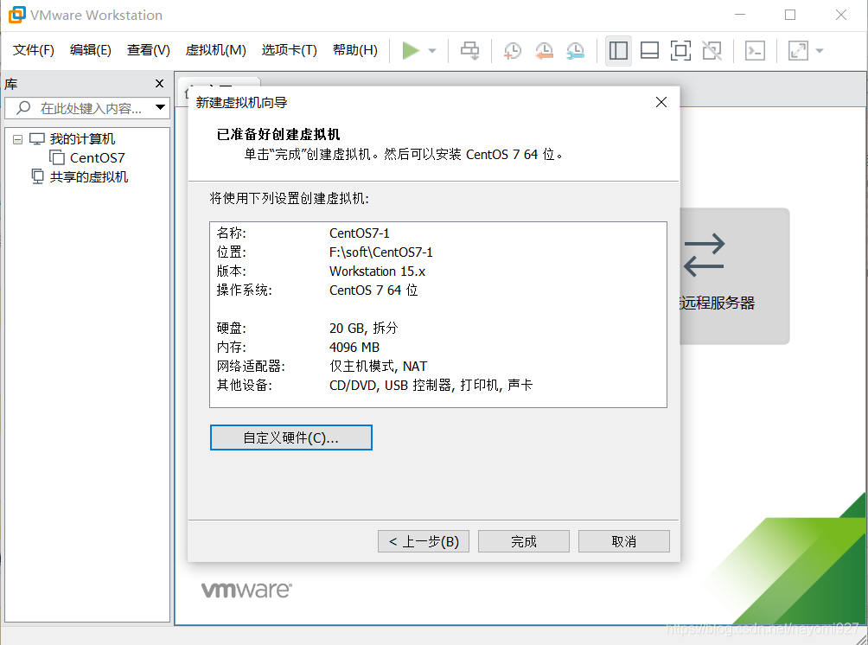
Task: Click the CentOS7-1 name value
Action: point(360,233)
